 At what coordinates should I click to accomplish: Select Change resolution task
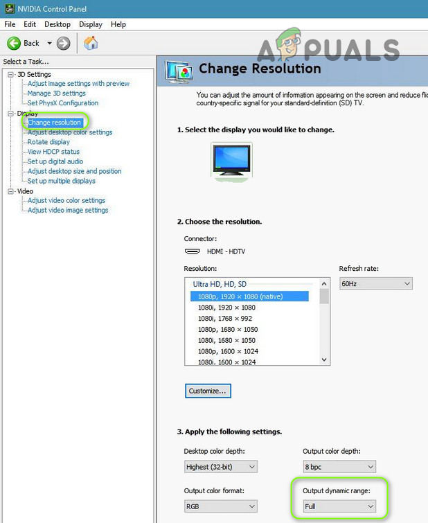[x=55, y=123]
